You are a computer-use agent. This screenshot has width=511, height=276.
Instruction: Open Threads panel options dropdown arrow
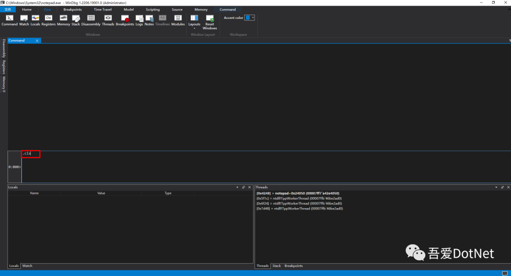pos(496,187)
